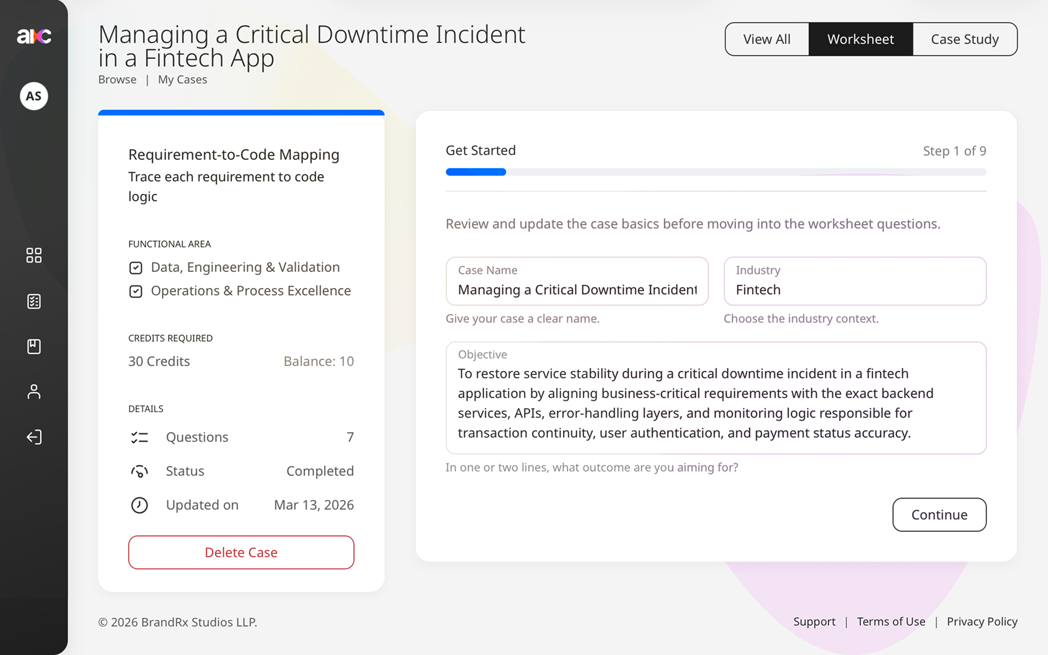This screenshot has height=655, width=1048.
Task: Click the logout arrow icon
Action: tap(34, 437)
